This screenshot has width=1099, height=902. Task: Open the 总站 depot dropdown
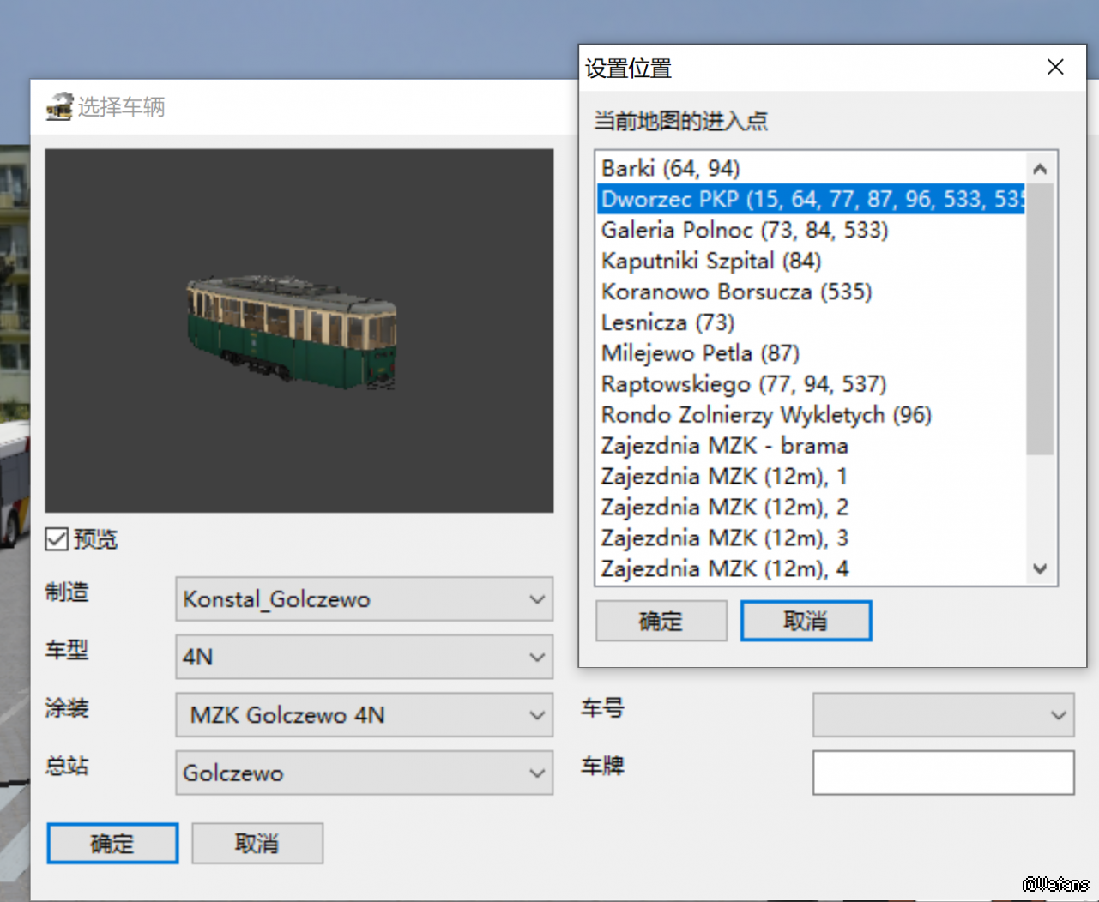(x=364, y=773)
